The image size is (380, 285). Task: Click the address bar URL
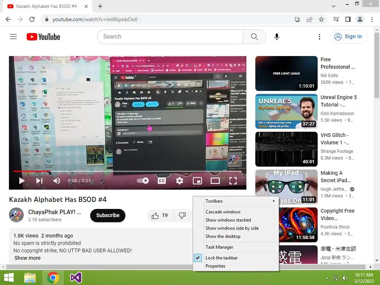(95, 19)
